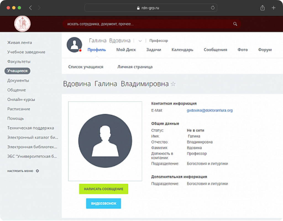This screenshot has height=221, width=283.
Task: Reload the page with Safari refresh icon
Action: click(213, 8)
